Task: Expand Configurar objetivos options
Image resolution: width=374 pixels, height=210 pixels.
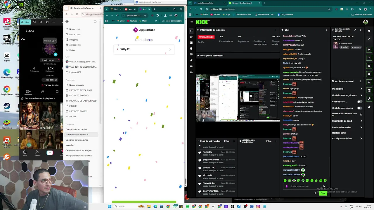Action: [361, 139]
